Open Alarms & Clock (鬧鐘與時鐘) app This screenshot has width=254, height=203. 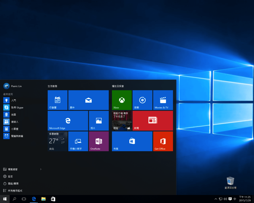(x=23, y=136)
